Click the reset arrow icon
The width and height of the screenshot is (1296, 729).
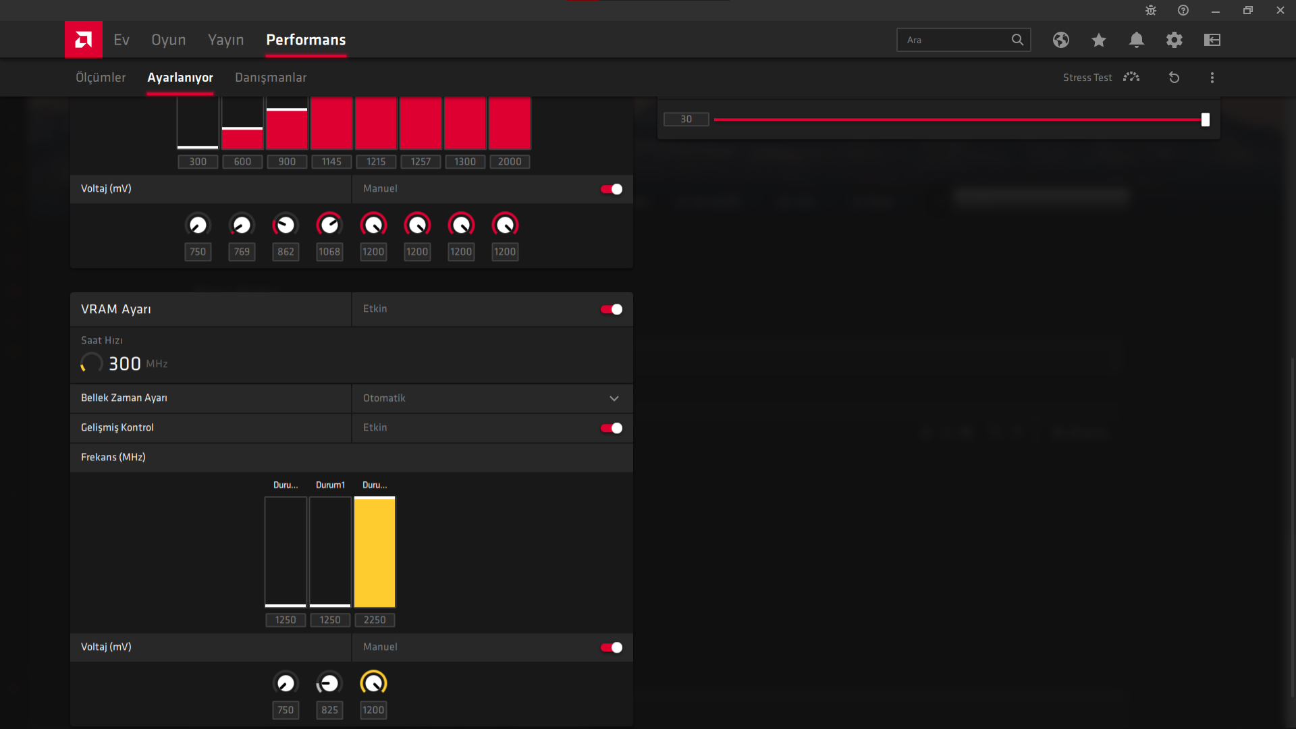[1174, 78]
